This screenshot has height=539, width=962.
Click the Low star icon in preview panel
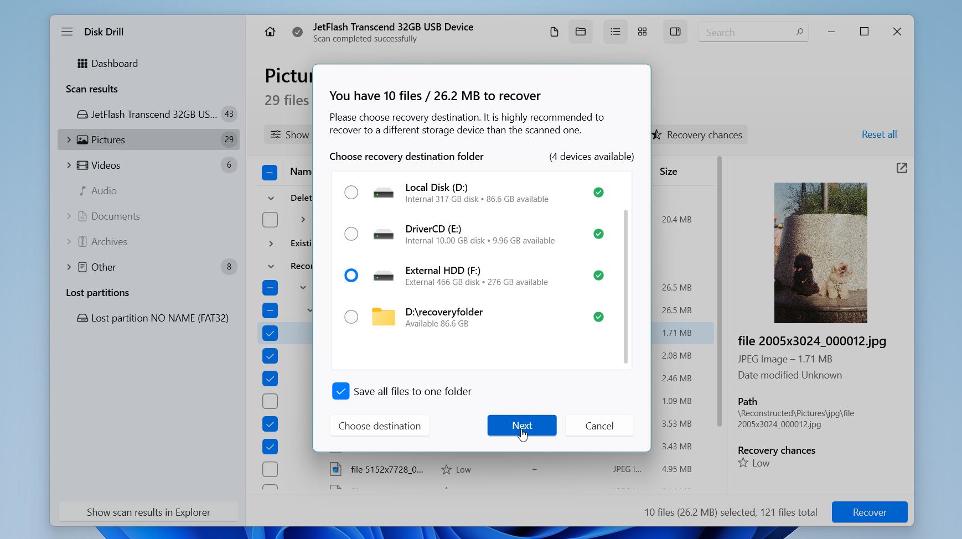(x=743, y=463)
